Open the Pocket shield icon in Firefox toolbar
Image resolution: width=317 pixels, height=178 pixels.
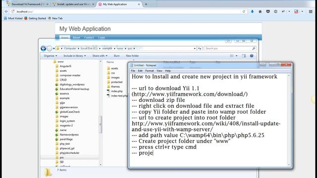click(268, 11)
